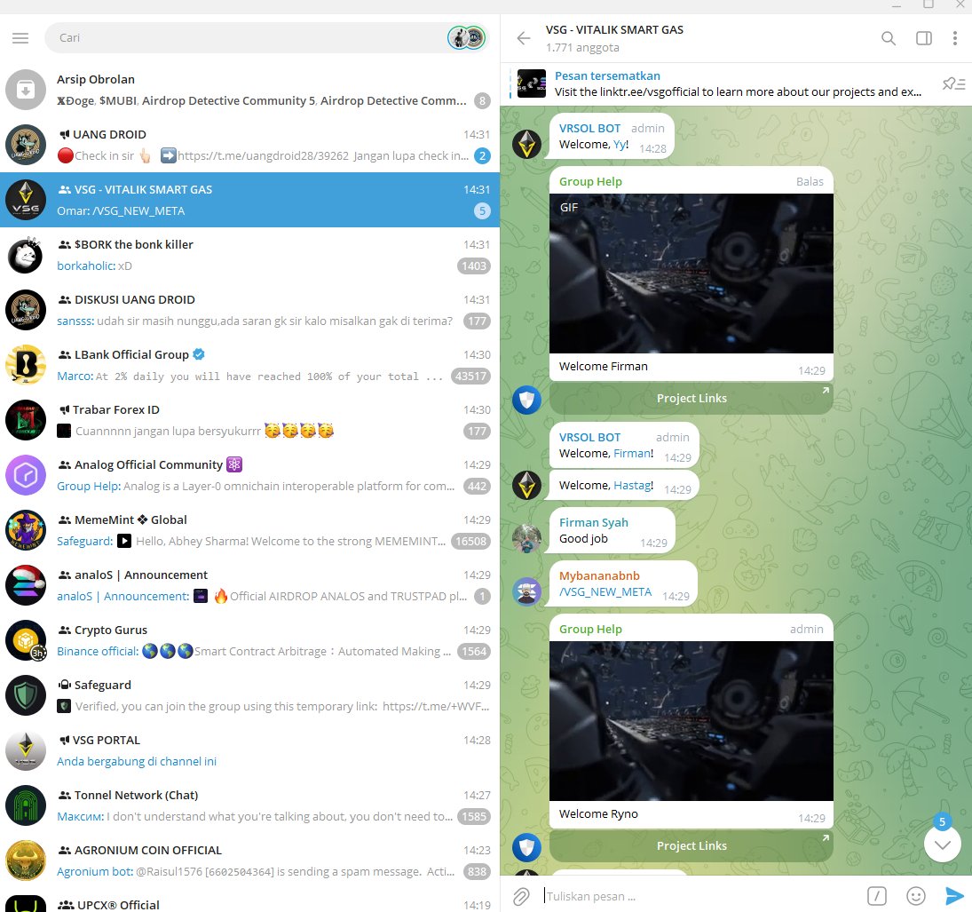The width and height of the screenshot is (972, 912).
Task: Click the VRSOL BOT name above Welcome, Yy
Action: 589,129
